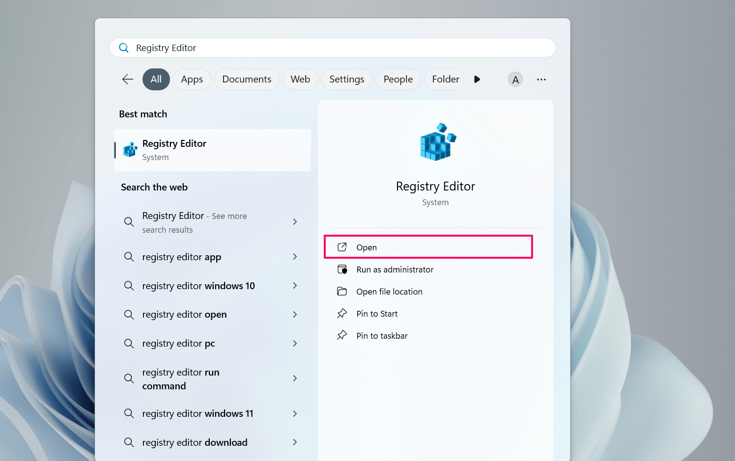Click search icon beside 'registry editor windows 11'
The height and width of the screenshot is (461, 735).
click(129, 413)
